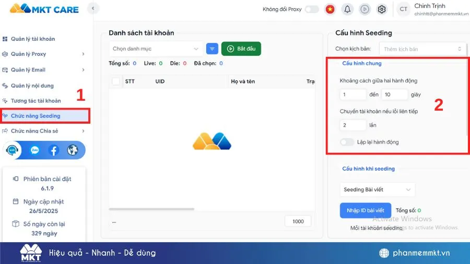
Task: Select Chức năng Seeding menu item
Action: pos(45,116)
